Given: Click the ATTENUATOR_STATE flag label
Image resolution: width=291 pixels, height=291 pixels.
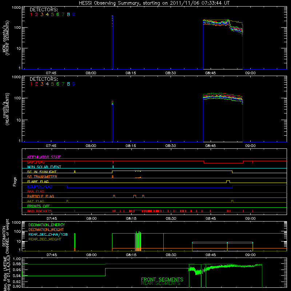Looking at the screenshot, I should (44, 157).
